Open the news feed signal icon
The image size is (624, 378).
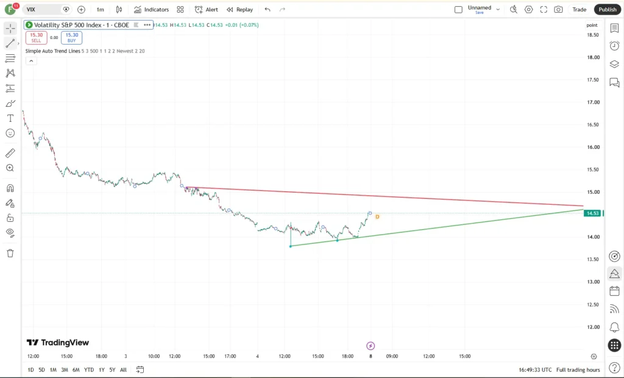tap(614, 309)
